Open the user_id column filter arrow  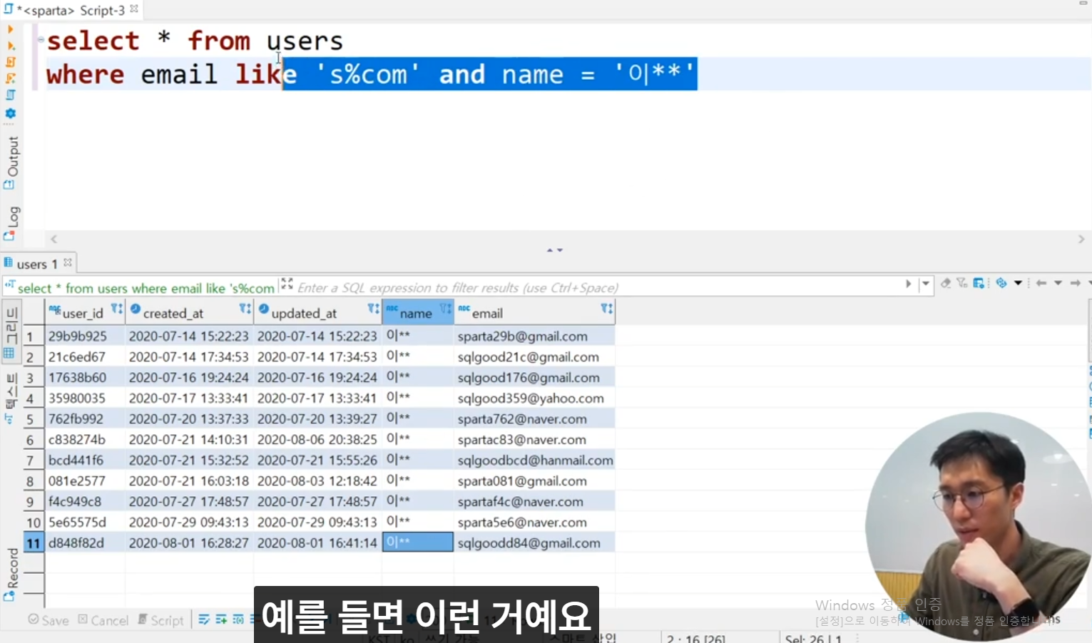point(117,309)
